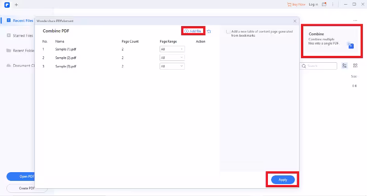Switch to grid view icon
The width and height of the screenshot is (367, 196).
click(355, 65)
